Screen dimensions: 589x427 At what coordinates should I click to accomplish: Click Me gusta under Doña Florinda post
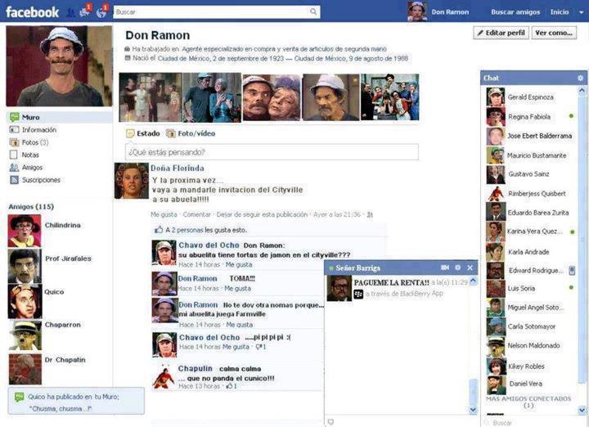(164, 214)
